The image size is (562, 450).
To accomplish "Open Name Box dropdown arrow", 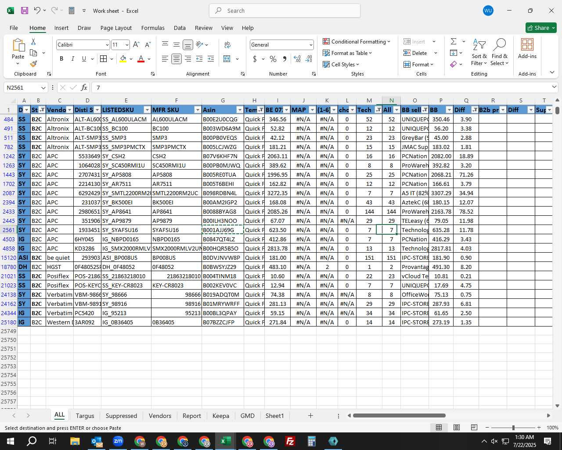I will 43,87.
